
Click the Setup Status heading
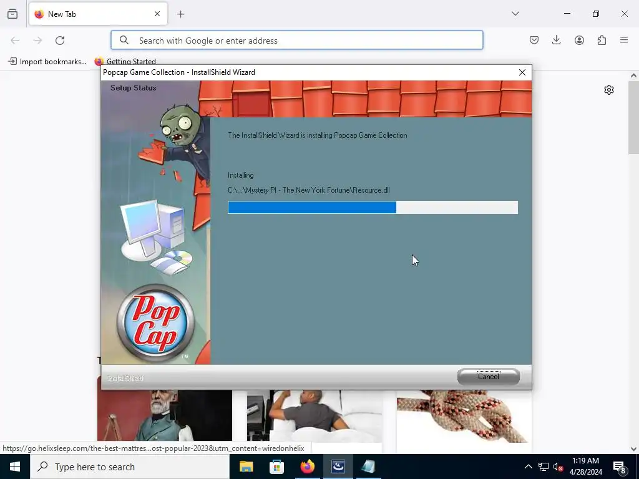(134, 87)
